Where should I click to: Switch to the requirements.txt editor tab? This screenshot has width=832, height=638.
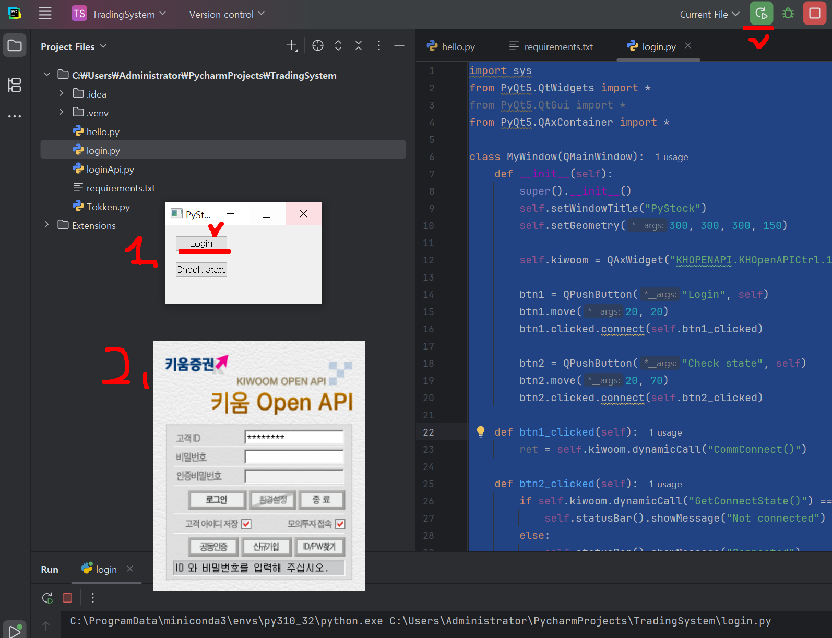(x=551, y=46)
